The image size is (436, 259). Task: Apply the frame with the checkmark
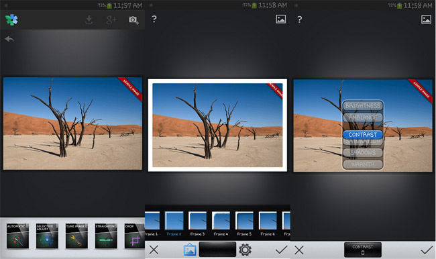pyautogui.click(x=282, y=250)
